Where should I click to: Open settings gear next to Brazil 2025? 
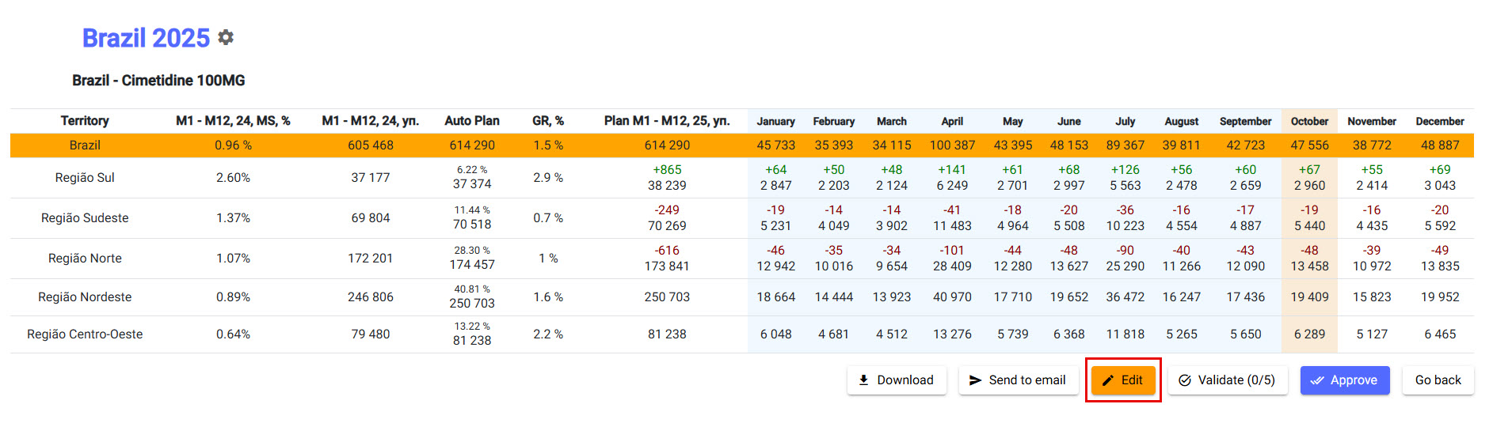pos(226,38)
